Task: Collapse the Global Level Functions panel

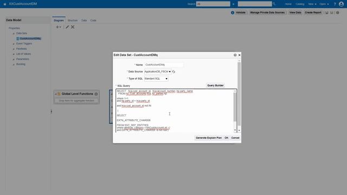Action: [x=56, y=94]
